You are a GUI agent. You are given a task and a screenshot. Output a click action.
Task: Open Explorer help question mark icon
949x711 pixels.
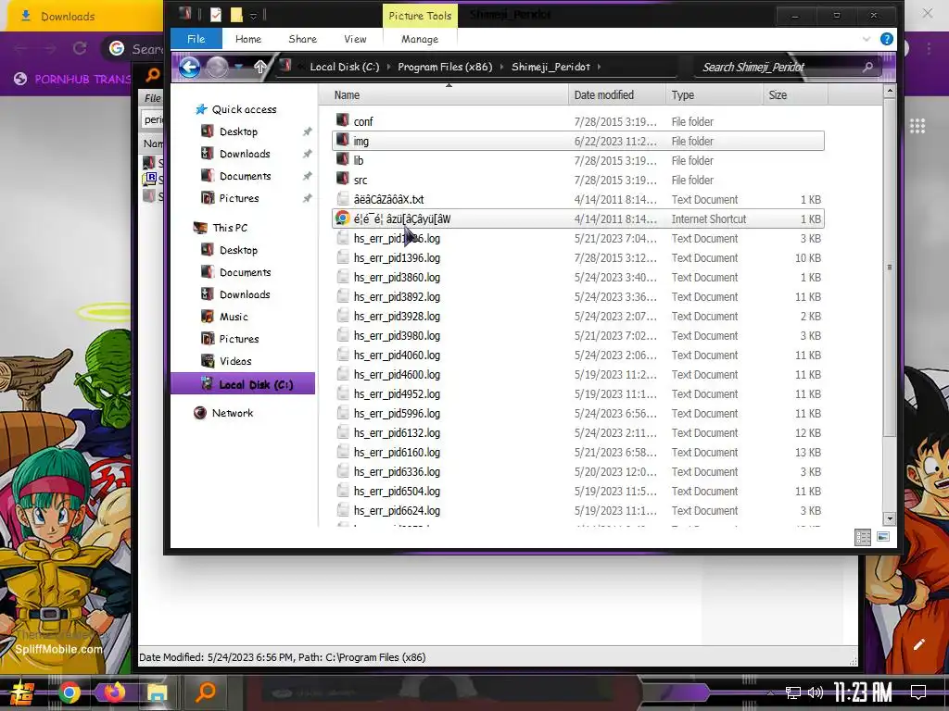tap(887, 39)
